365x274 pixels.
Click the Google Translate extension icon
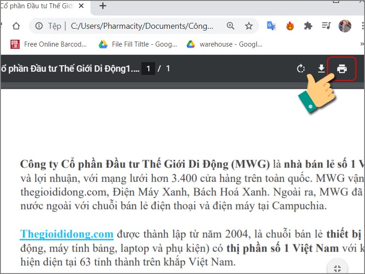pos(271,26)
